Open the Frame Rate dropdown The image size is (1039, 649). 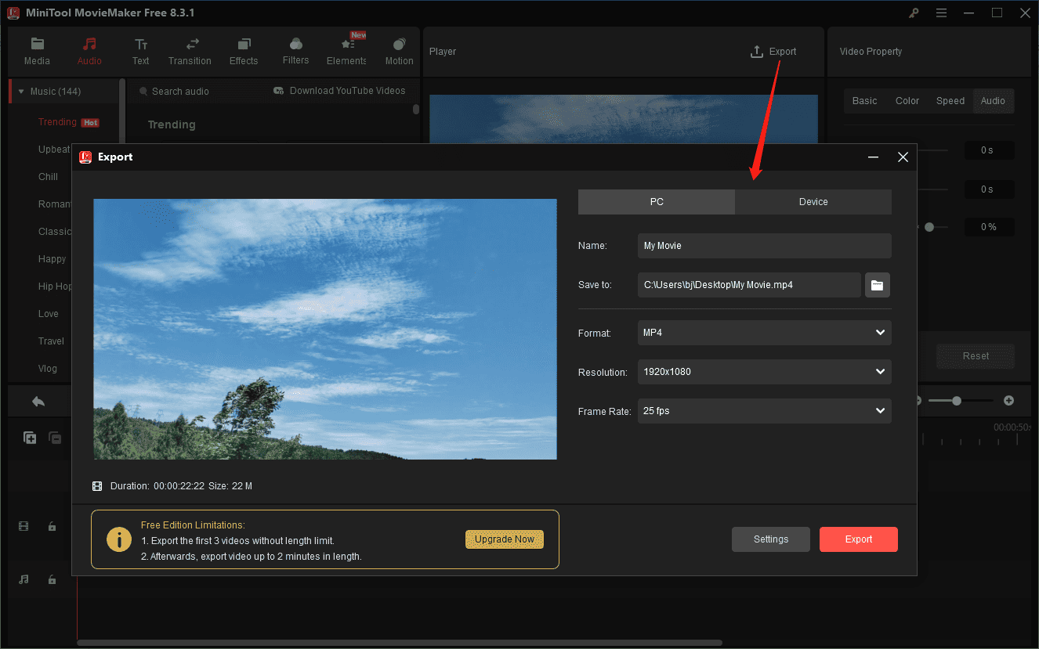(764, 410)
